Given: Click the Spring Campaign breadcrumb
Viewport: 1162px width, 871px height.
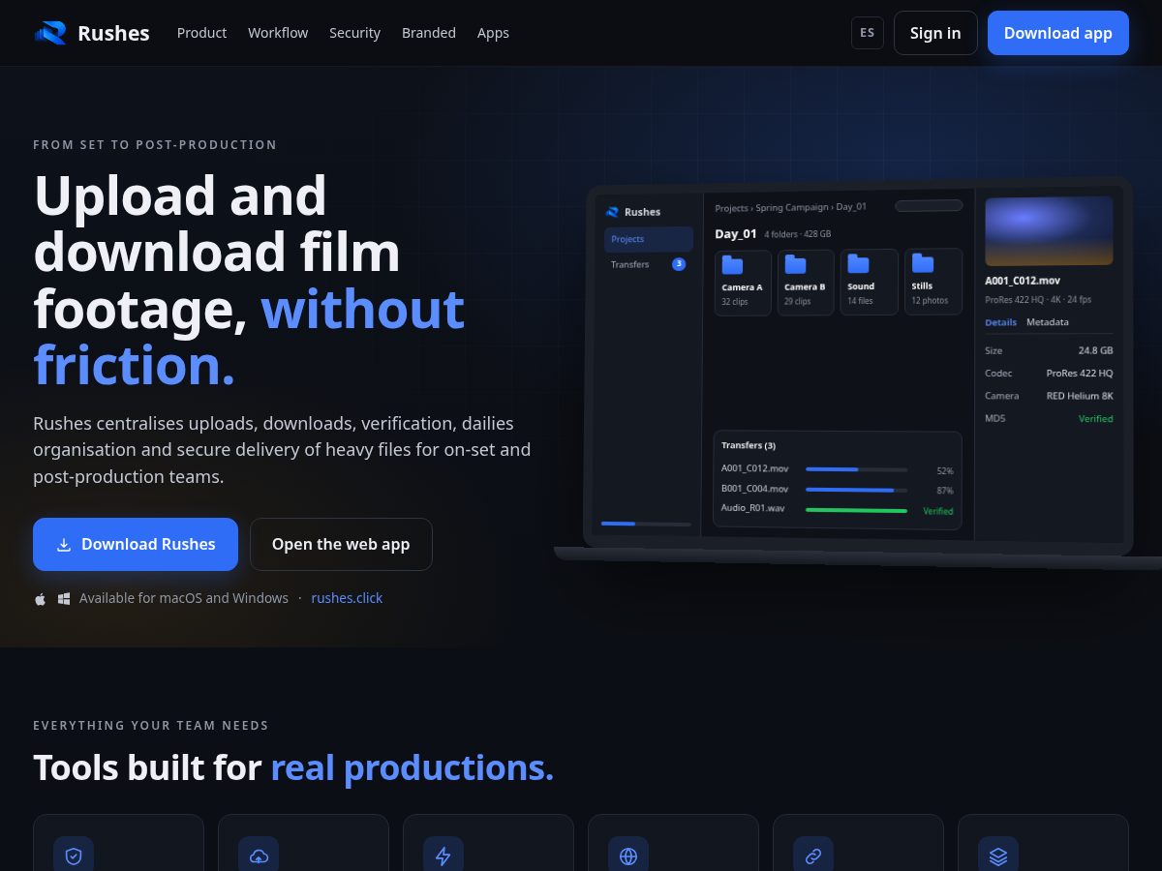Looking at the screenshot, I should coord(792,207).
